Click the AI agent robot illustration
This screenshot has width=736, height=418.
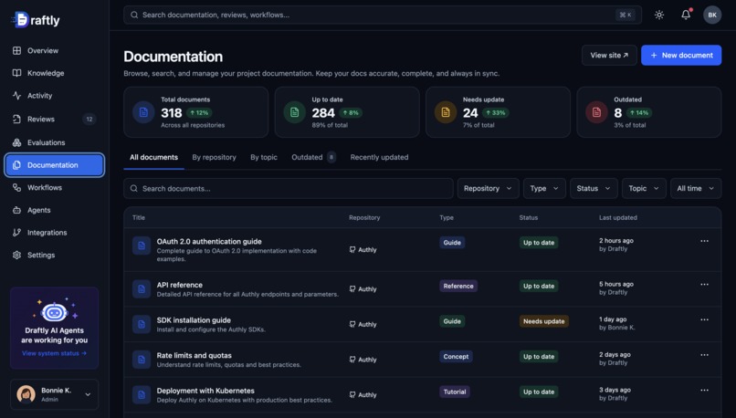tap(55, 310)
